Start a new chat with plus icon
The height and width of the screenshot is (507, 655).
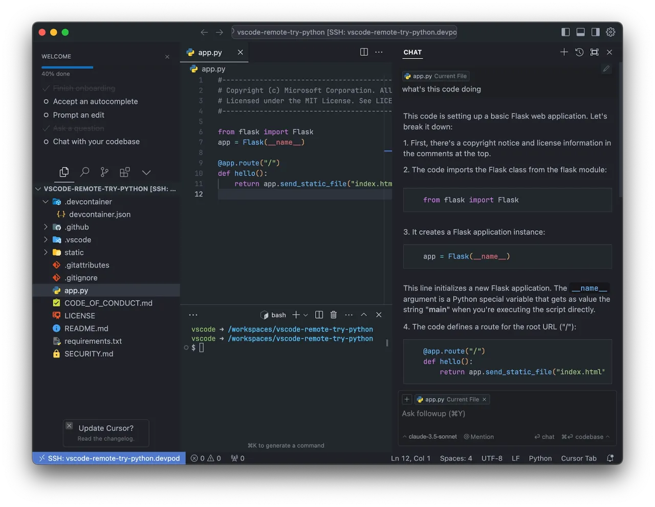tap(564, 52)
